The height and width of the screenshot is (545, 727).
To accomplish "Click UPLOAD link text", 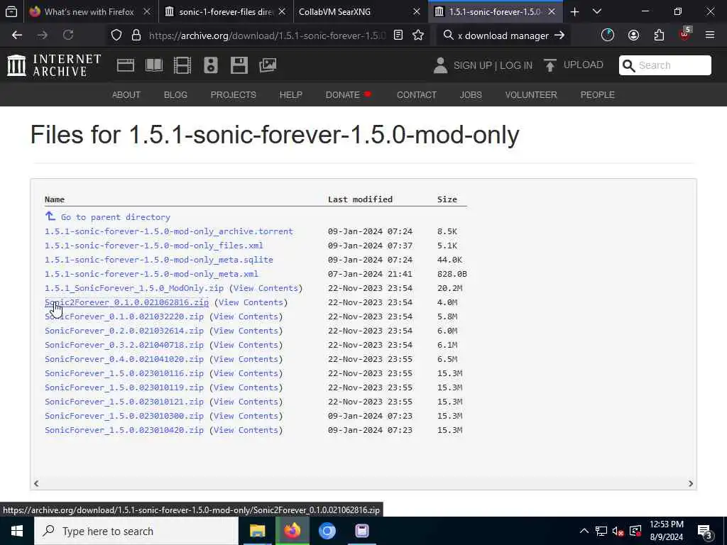I will [x=584, y=65].
